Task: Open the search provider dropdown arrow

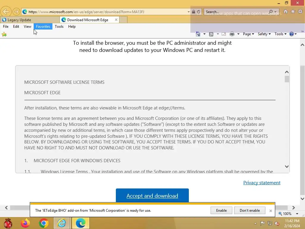Action: 276,12
